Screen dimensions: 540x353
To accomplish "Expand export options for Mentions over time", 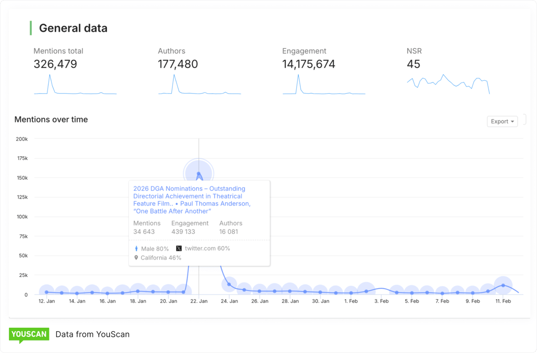I will coord(502,121).
